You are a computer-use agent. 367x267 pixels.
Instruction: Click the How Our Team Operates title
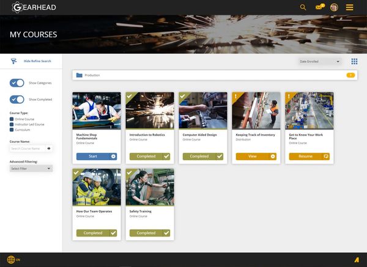point(94,211)
